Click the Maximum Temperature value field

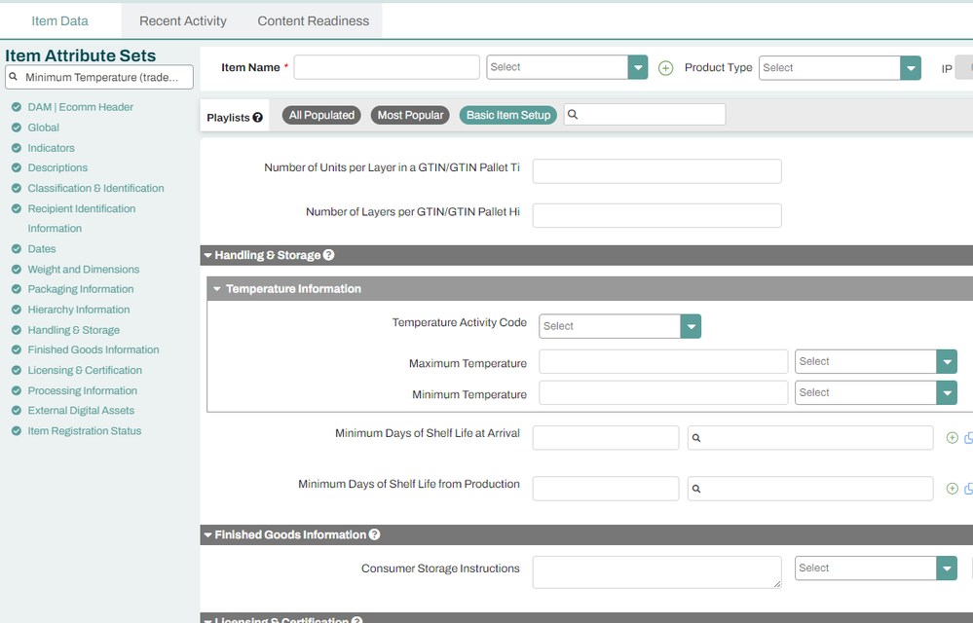663,361
